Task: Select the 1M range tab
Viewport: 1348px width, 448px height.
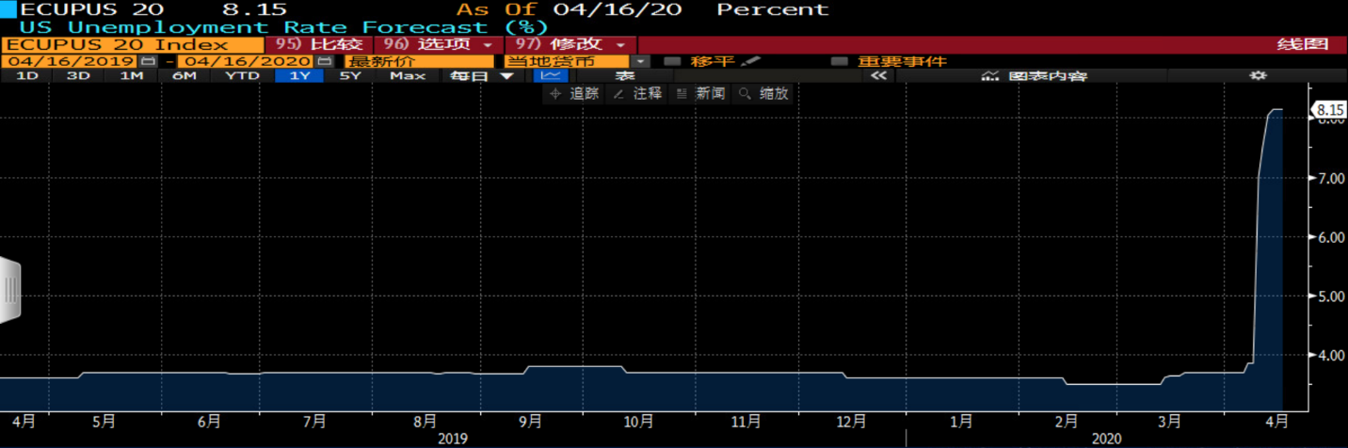Action: click(131, 75)
